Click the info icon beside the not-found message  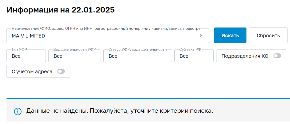pos(18,111)
